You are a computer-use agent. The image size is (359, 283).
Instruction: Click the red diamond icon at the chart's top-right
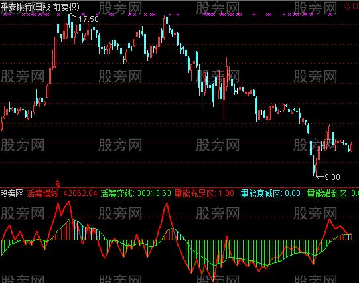tap(347, 6)
